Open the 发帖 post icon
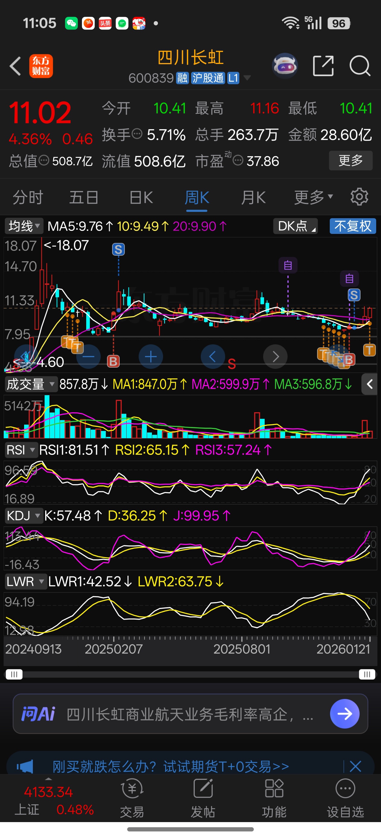This screenshot has height=839, width=381. (x=203, y=798)
